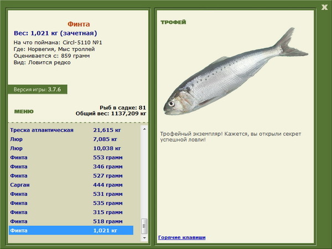
Task: Select the Финта 553 грамм row
Action: [71, 157]
